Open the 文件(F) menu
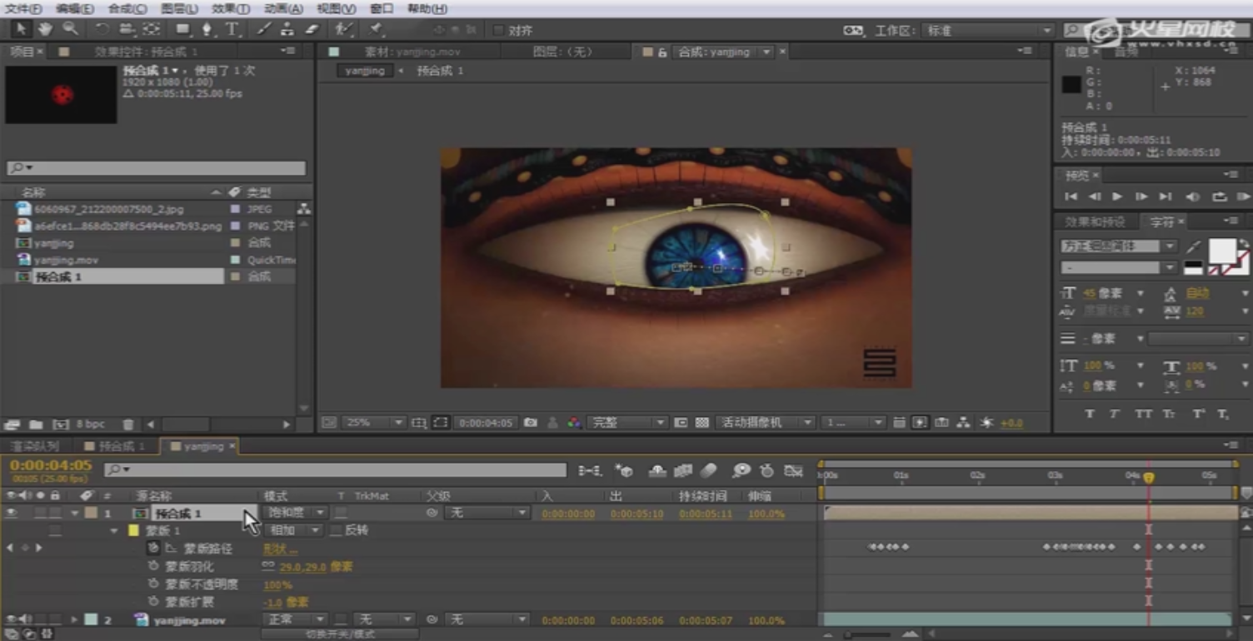 23,8
